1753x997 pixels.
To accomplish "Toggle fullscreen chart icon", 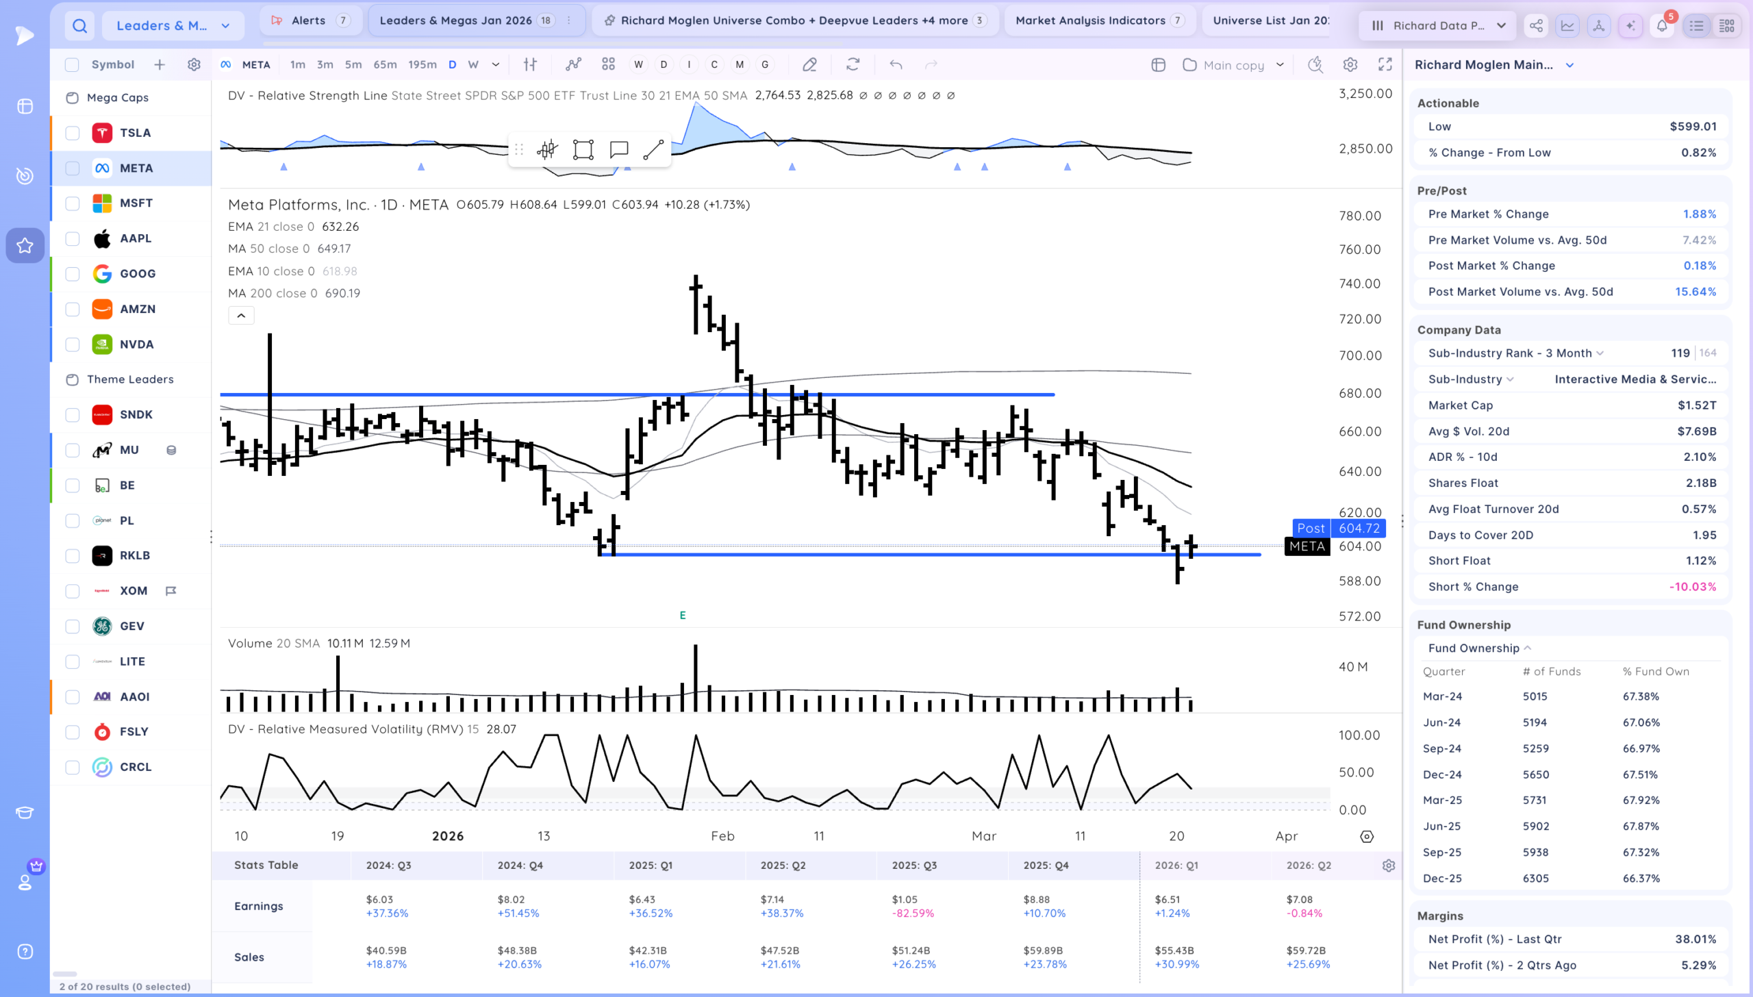I will point(1385,64).
